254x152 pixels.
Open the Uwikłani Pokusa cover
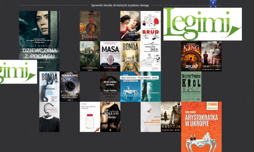(x=110, y=117)
